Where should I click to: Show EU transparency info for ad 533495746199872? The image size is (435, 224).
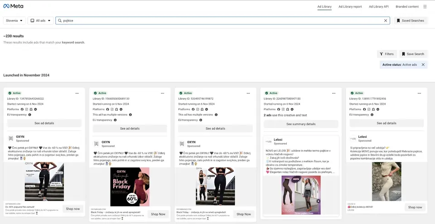tap(201, 120)
